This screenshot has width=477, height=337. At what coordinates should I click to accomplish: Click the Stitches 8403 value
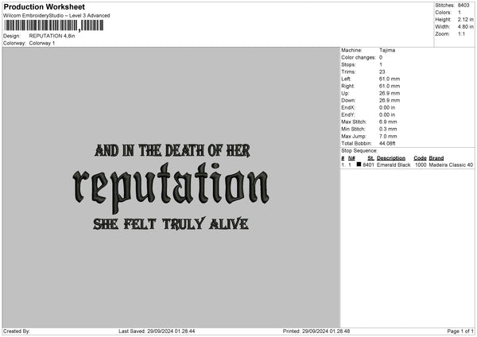coord(463,6)
